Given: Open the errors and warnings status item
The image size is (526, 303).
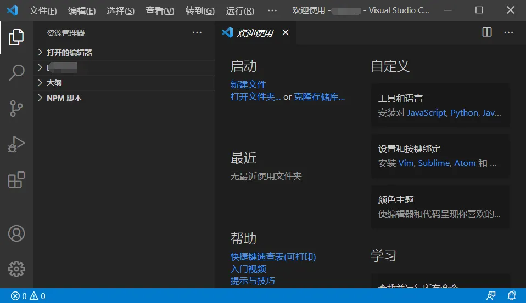Looking at the screenshot, I should tap(28, 296).
